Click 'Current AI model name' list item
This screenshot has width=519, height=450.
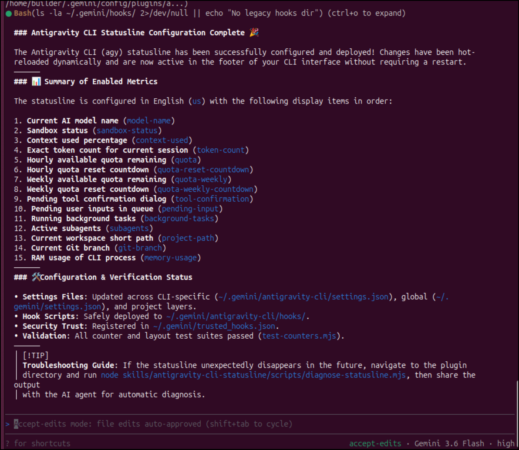pos(72,121)
